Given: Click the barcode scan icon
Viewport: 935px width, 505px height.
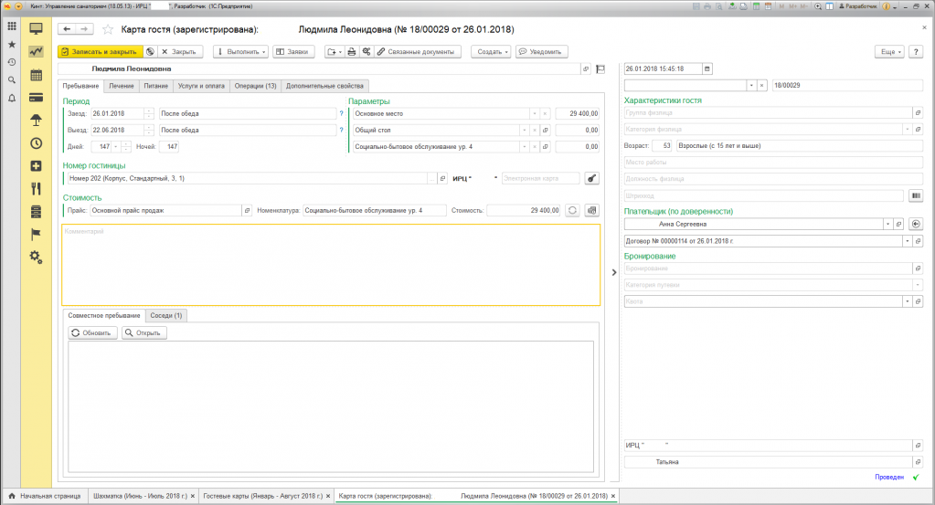Looking at the screenshot, I should point(916,195).
